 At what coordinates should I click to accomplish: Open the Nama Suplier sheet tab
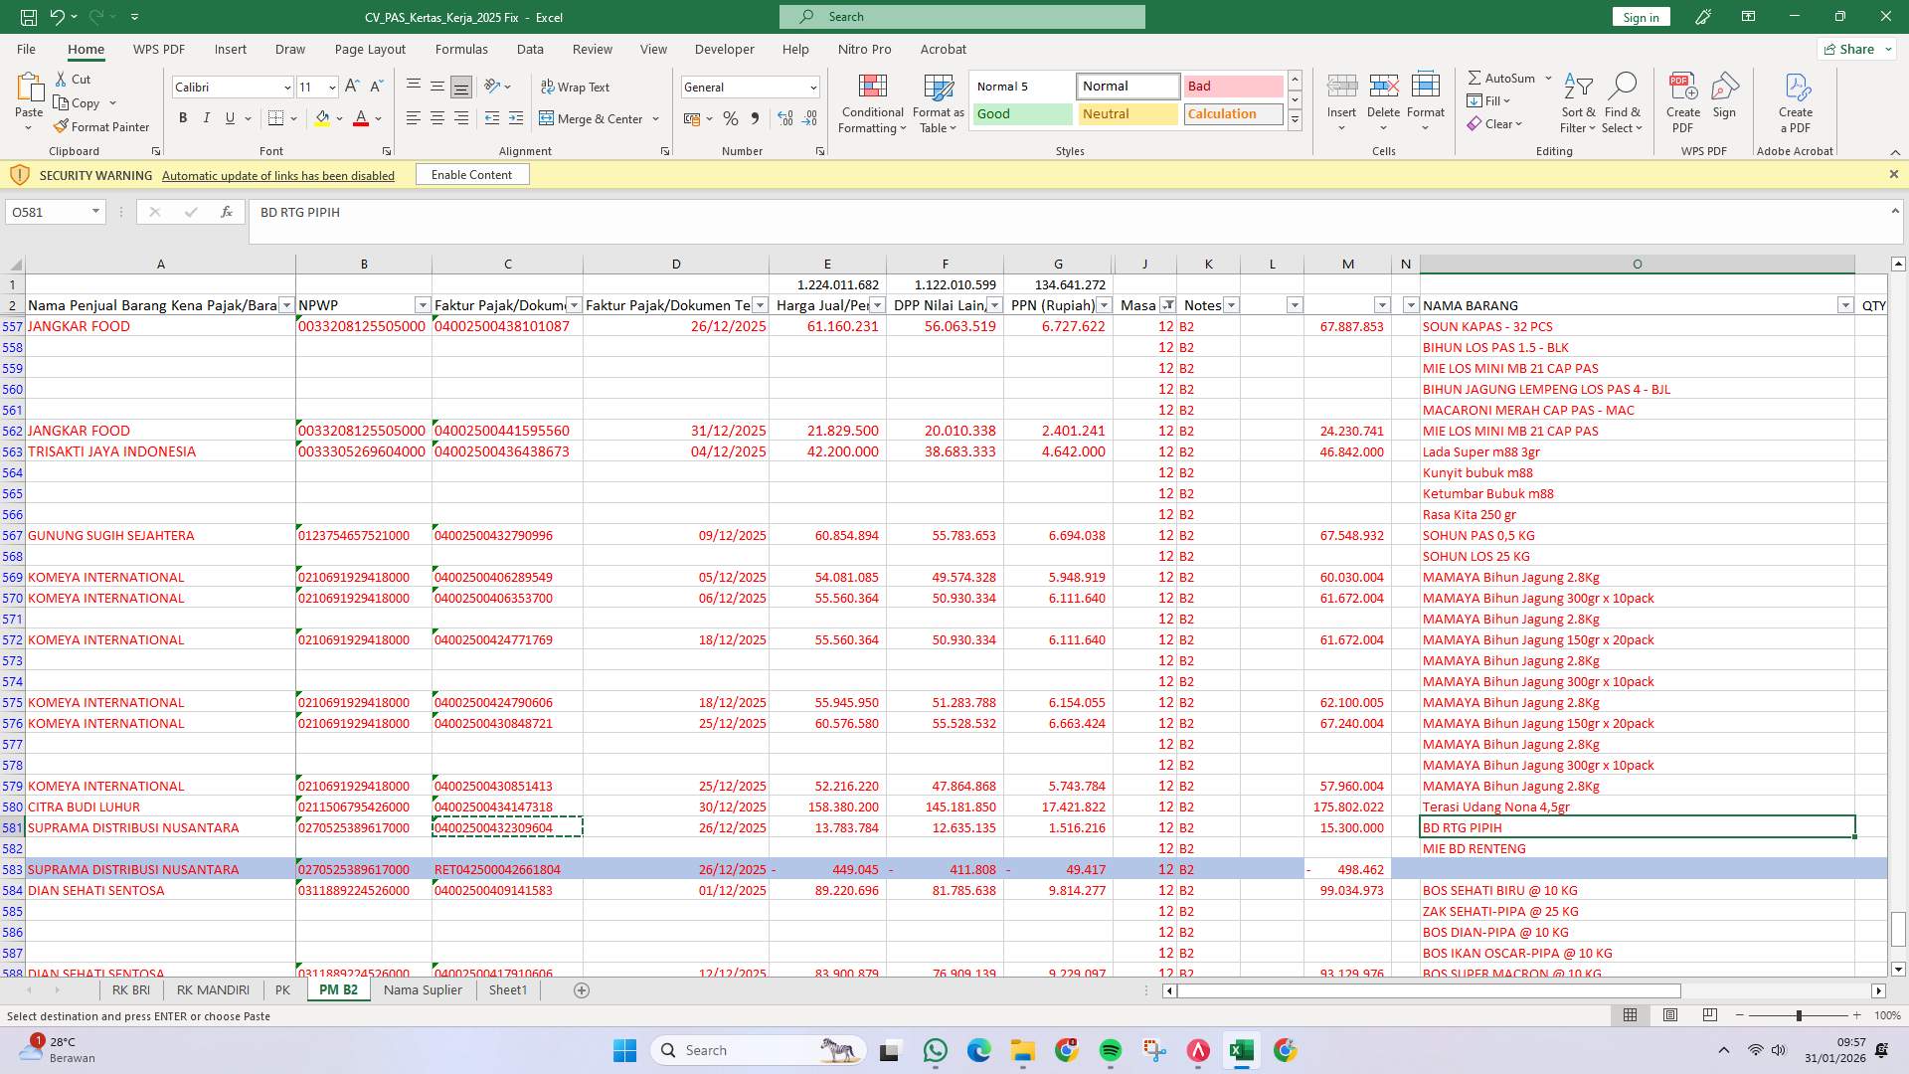click(422, 989)
